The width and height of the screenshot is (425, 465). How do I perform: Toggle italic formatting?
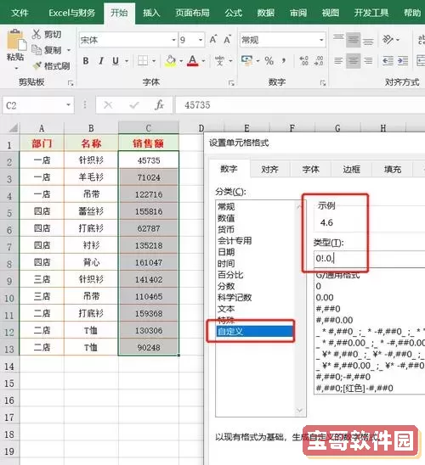[101, 61]
